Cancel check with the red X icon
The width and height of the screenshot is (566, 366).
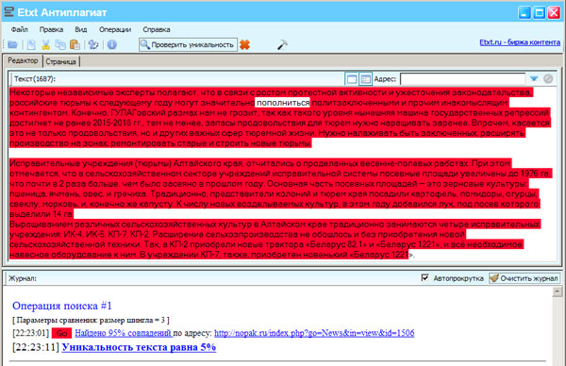click(x=244, y=44)
